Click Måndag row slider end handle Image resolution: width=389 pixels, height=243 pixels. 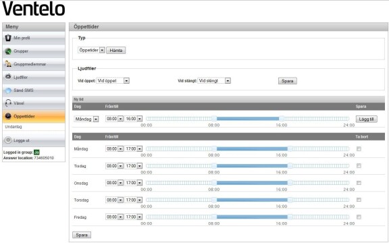(x=290, y=148)
